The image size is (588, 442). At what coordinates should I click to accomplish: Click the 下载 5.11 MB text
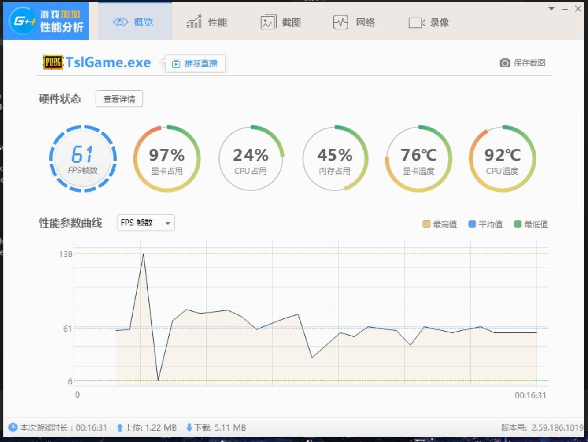(220, 427)
